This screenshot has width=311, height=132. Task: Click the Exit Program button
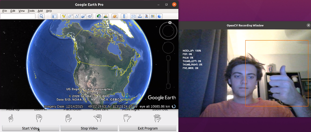[x=148, y=128]
